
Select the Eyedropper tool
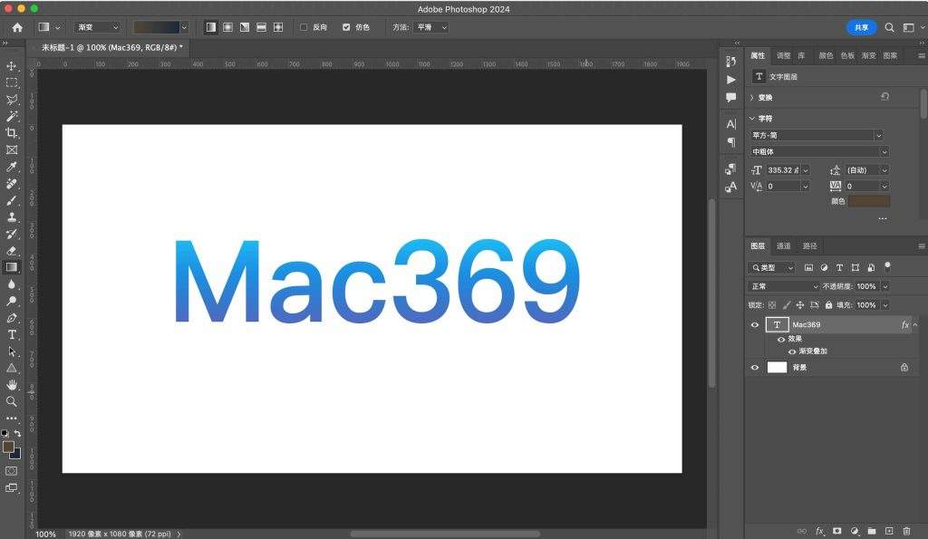coord(12,167)
